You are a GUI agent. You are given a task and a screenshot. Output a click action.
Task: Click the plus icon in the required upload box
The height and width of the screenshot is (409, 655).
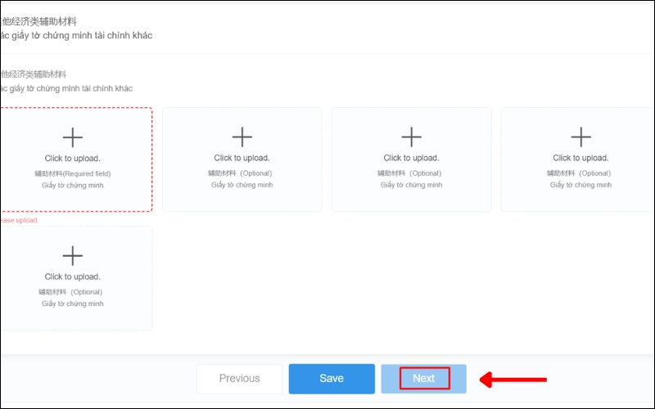click(73, 137)
